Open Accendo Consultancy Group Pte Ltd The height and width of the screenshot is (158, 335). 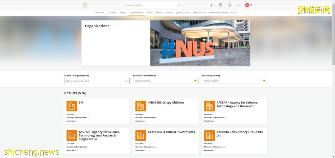[239, 134]
